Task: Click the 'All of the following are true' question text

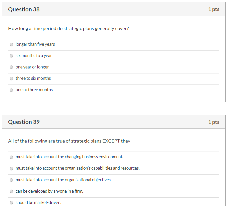Action: click(x=69, y=141)
